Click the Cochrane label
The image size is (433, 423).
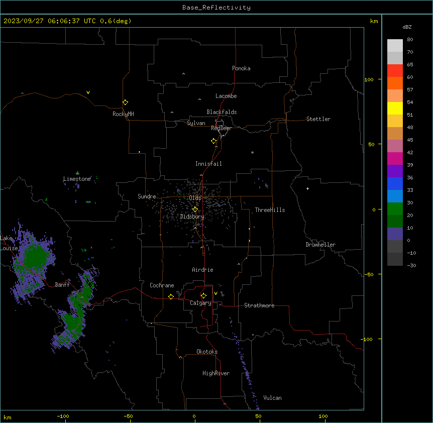tap(162, 285)
